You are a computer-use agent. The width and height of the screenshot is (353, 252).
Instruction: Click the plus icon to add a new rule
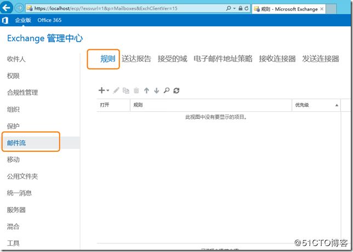101,90
